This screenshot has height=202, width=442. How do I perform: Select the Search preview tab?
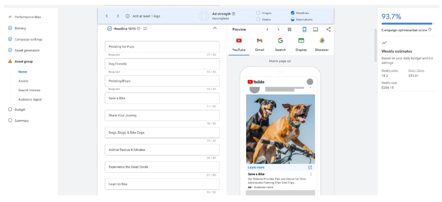(x=280, y=45)
